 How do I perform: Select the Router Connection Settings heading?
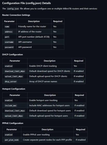[16, 15]
